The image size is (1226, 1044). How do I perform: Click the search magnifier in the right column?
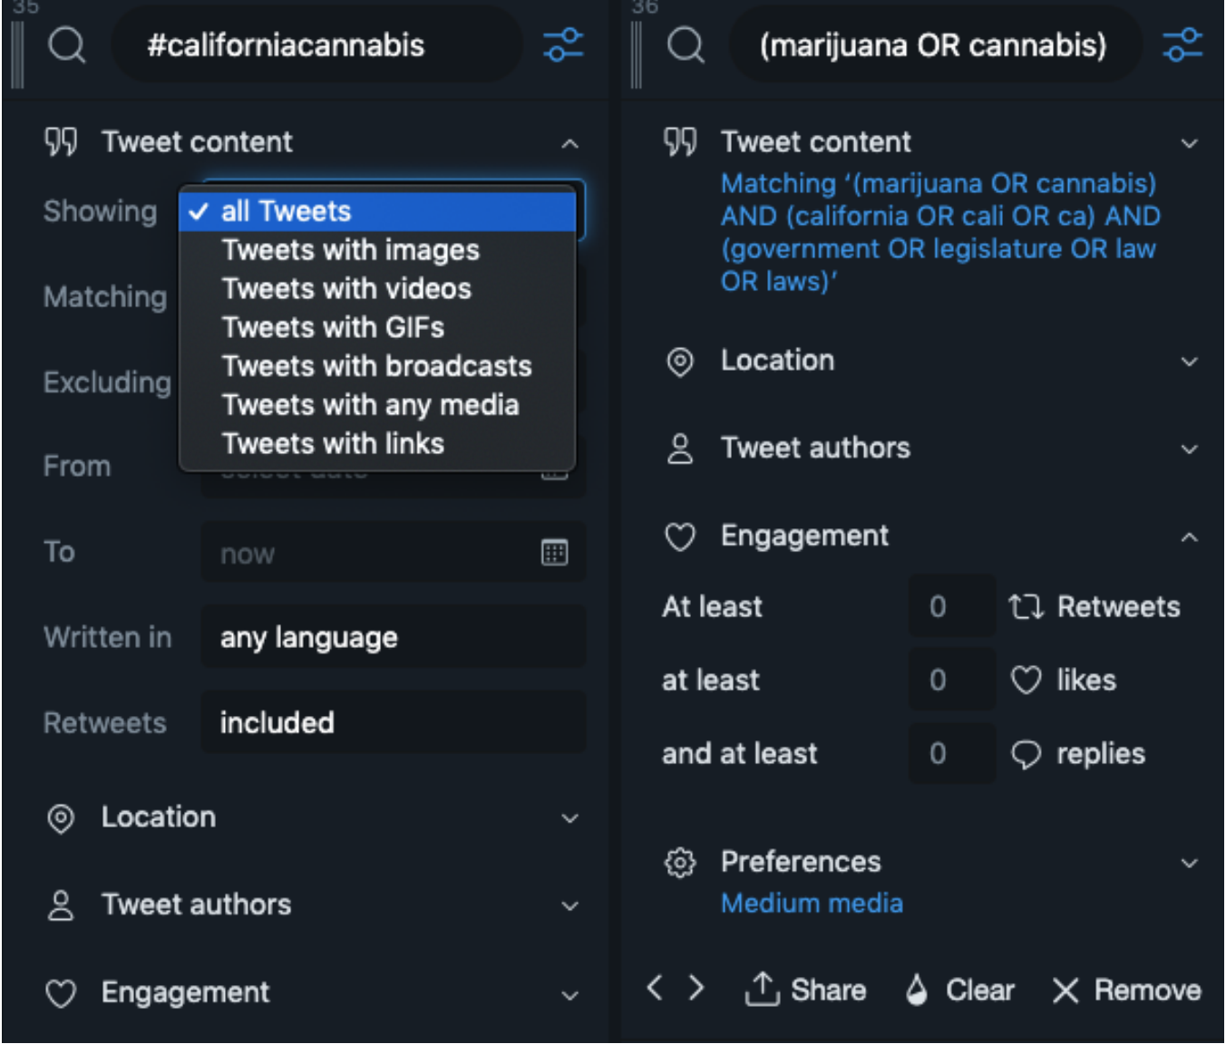(x=686, y=44)
